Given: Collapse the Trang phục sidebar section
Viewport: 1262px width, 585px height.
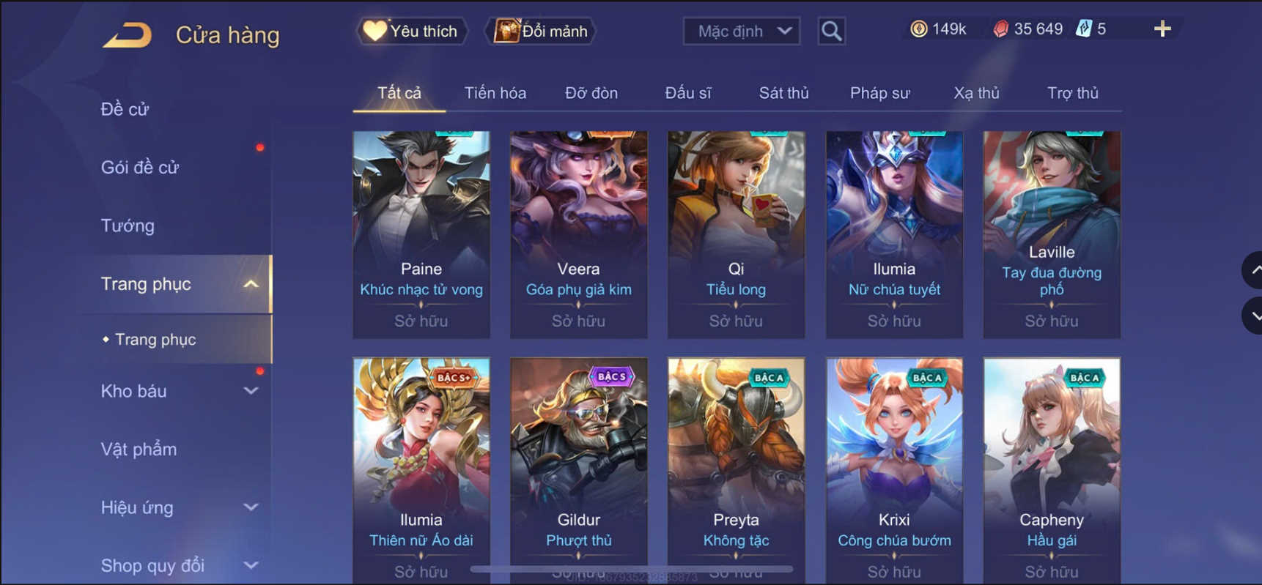Looking at the screenshot, I should click(x=251, y=284).
